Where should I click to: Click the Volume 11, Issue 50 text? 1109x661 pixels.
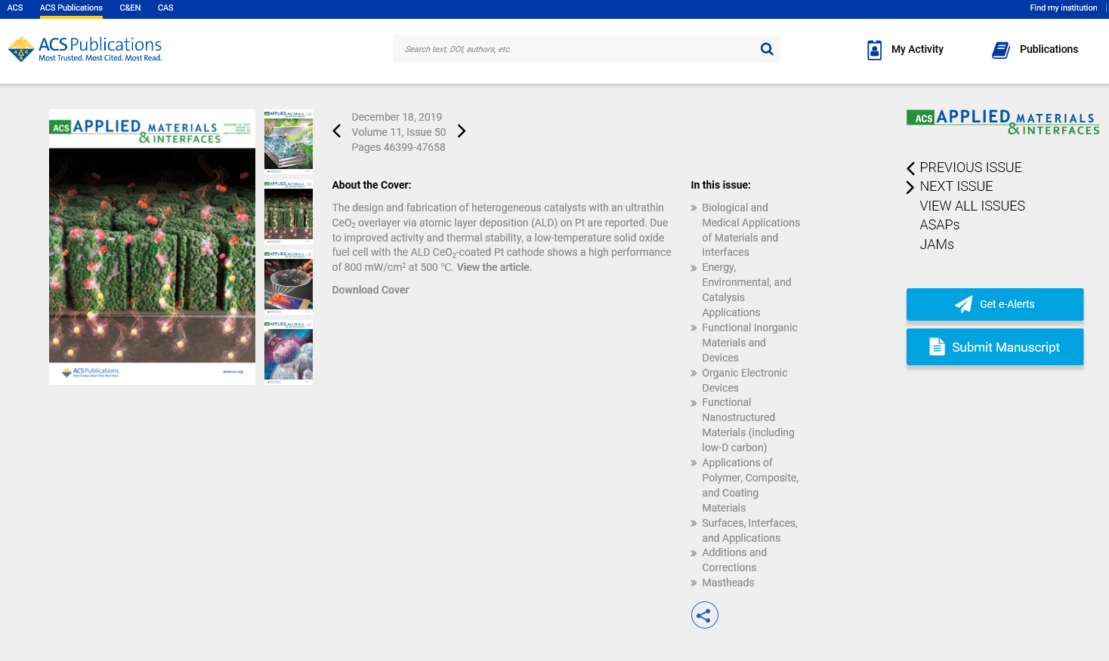pyautogui.click(x=398, y=132)
